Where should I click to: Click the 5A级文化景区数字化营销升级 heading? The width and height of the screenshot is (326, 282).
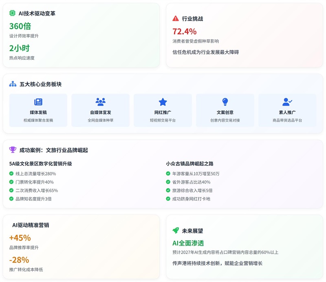(x=40, y=164)
